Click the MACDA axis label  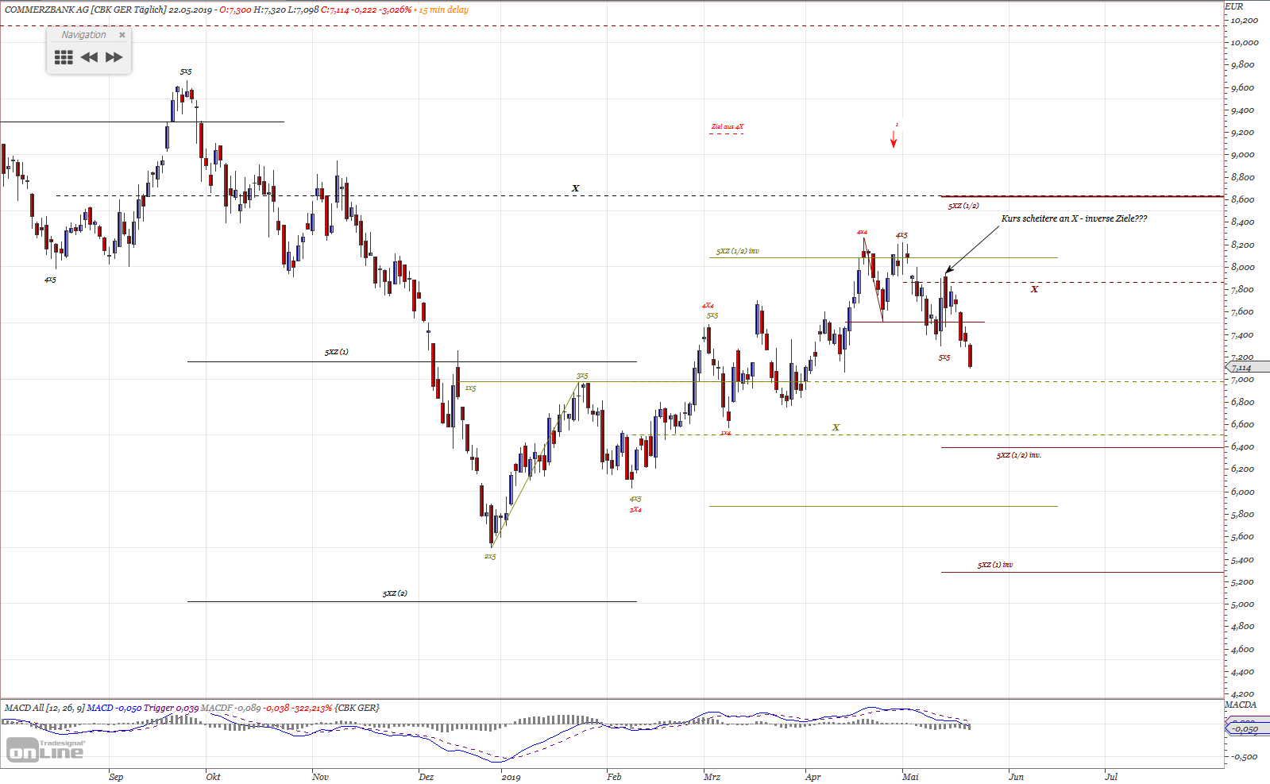click(x=1241, y=705)
